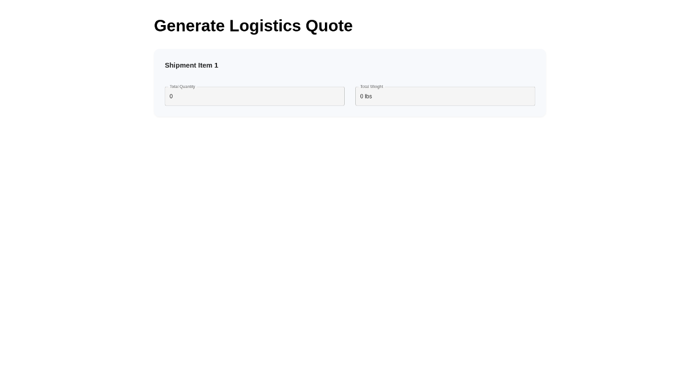Click the Shipment Item 1 card background
The height and width of the screenshot is (367, 700).
click(379, 65)
